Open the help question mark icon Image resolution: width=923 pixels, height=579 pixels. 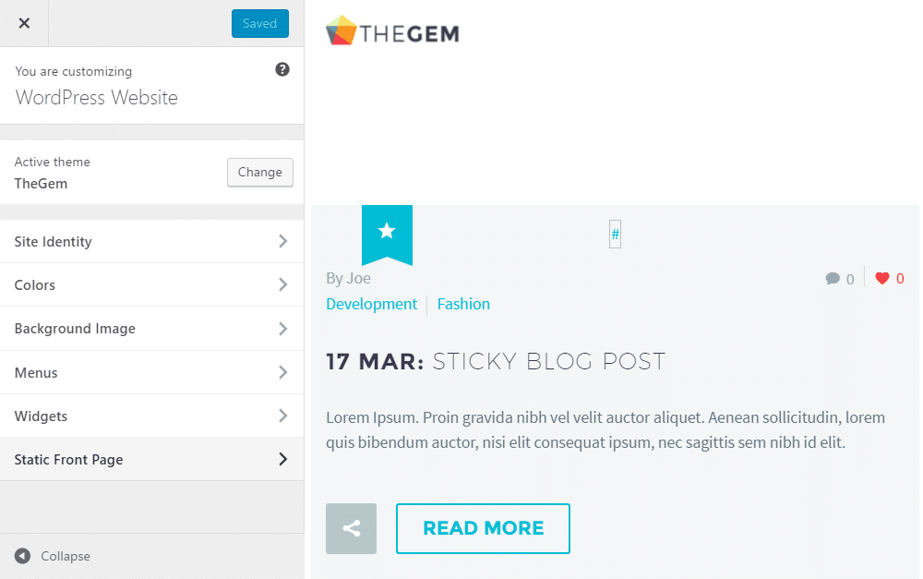click(x=282, y=69)
